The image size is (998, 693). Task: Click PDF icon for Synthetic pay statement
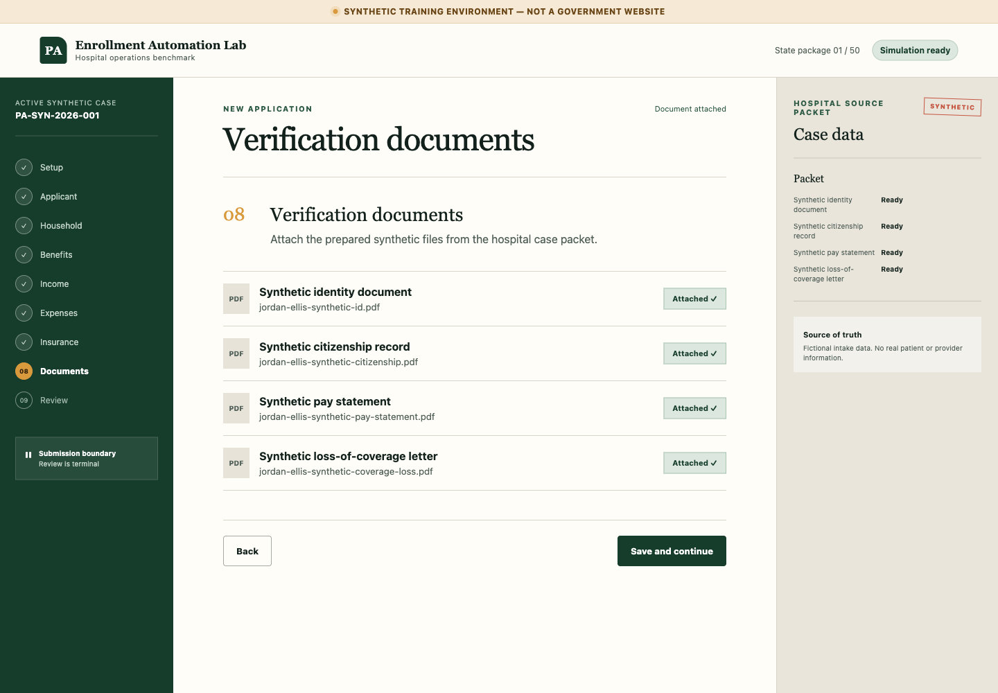pos(236,408)
